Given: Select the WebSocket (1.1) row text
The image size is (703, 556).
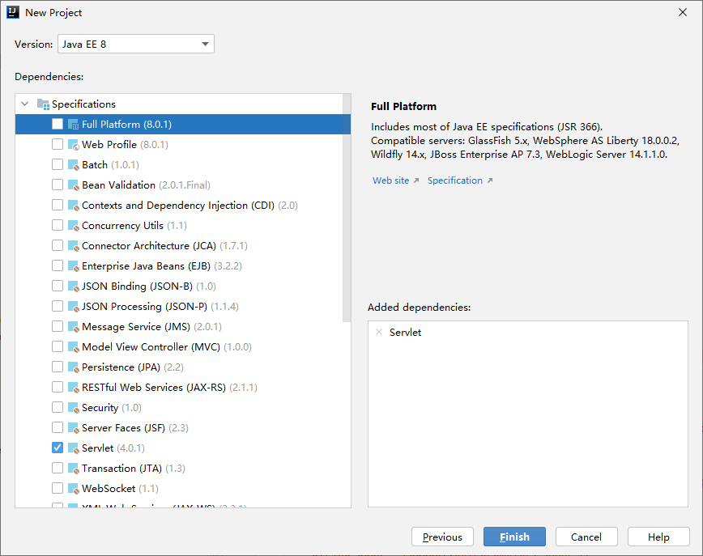Looking at the screenshot, I should 120,488.
